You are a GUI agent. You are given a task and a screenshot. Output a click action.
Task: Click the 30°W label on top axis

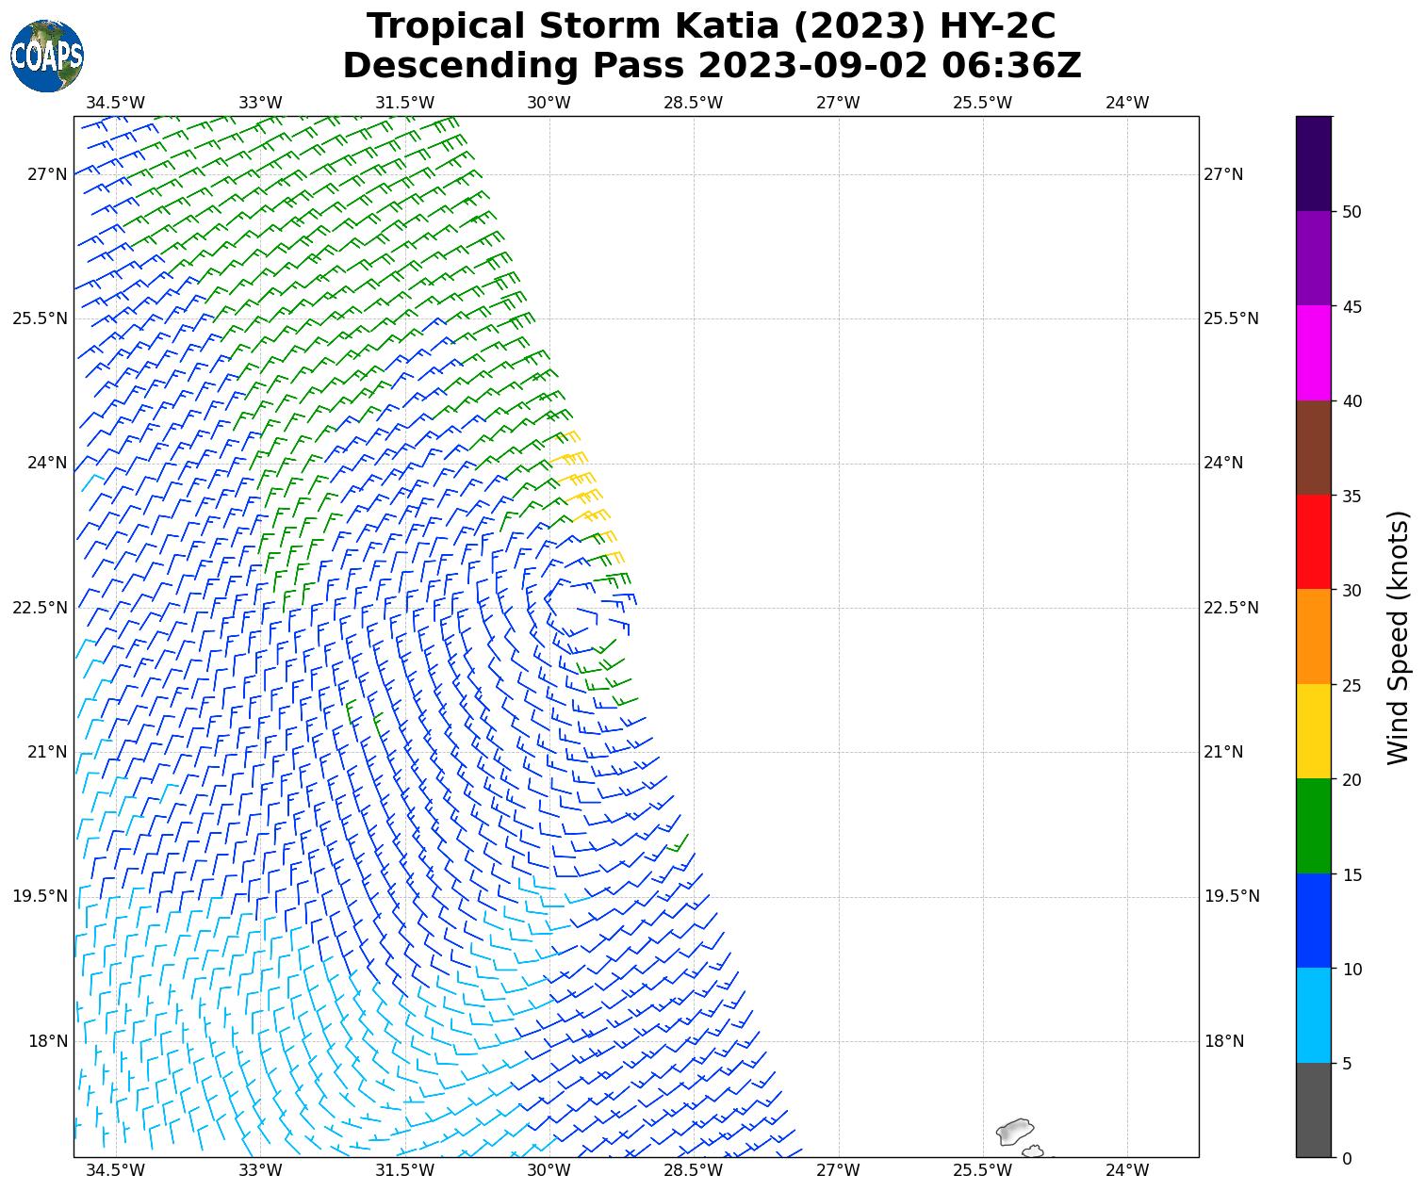coord(549,103)
